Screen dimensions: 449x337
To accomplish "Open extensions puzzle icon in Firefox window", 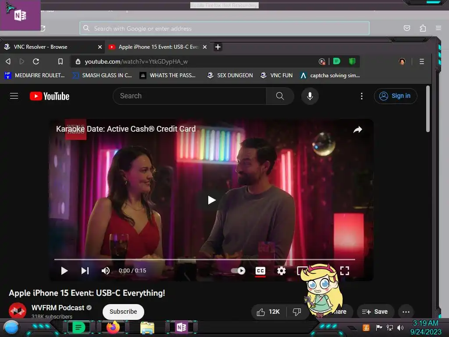I will [423, 28].
